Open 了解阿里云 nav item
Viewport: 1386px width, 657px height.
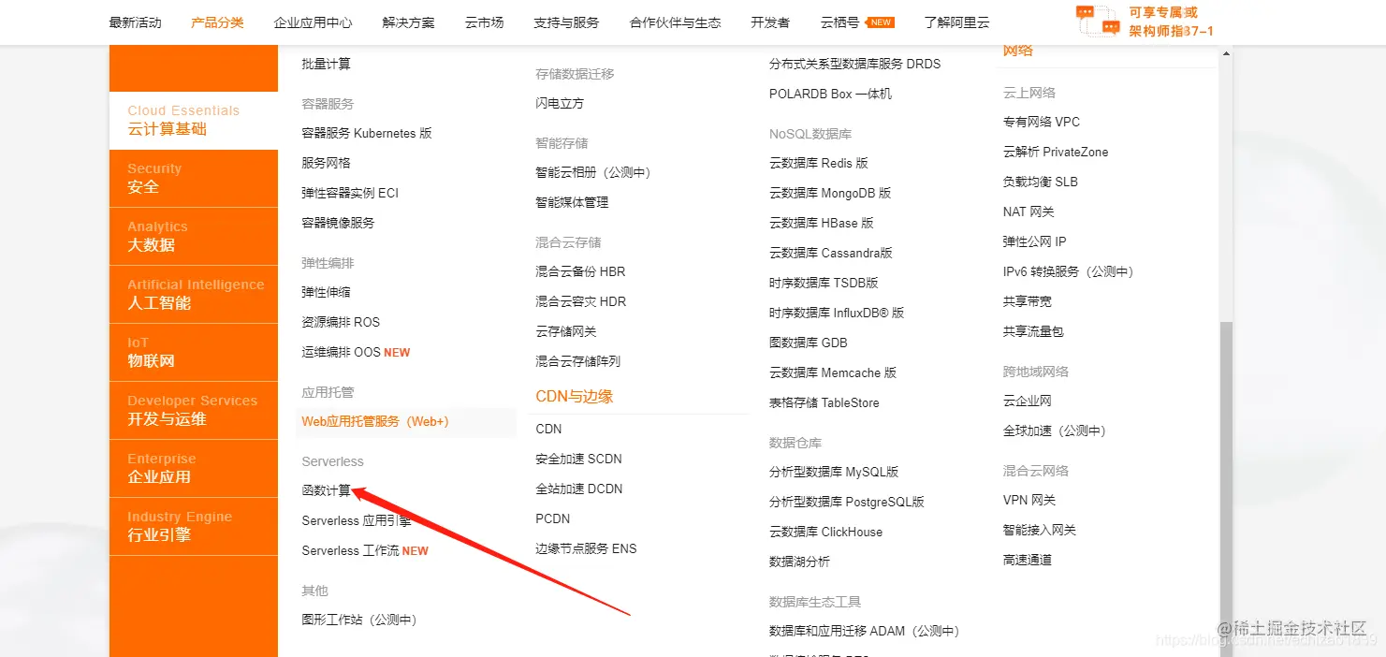[956, 22]
